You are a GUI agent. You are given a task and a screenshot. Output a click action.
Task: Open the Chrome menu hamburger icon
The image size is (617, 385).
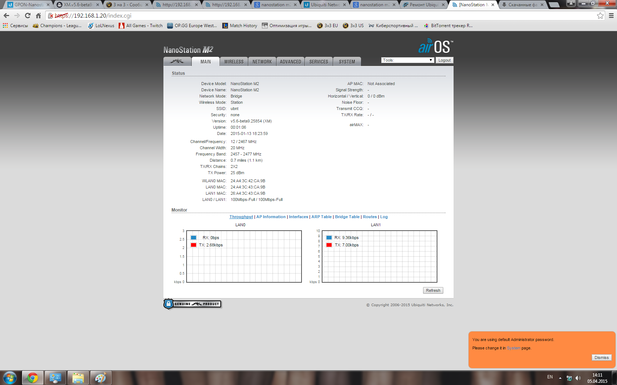click(611, 15)
